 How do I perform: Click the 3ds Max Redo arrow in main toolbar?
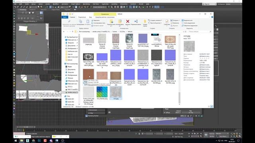tap(18, 7)
